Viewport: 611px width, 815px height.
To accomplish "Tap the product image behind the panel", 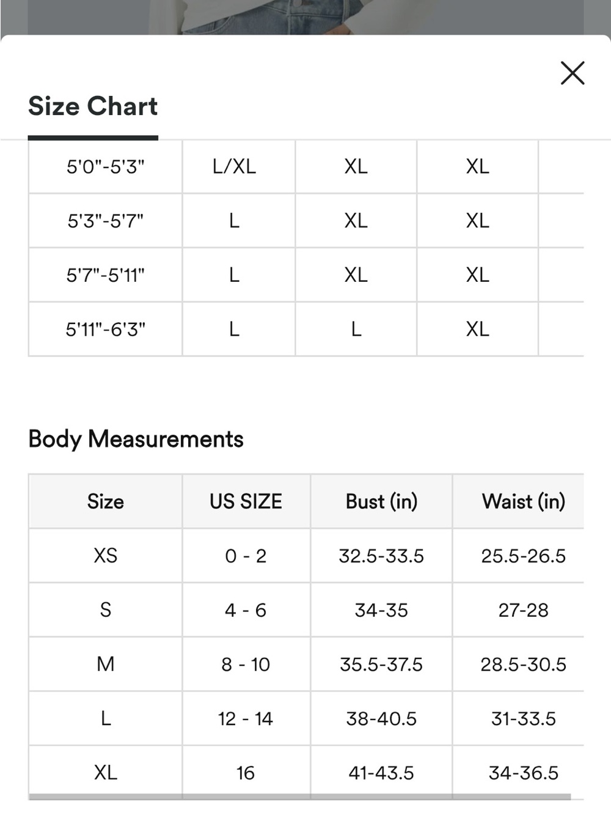I will click(x=305, y=17).
